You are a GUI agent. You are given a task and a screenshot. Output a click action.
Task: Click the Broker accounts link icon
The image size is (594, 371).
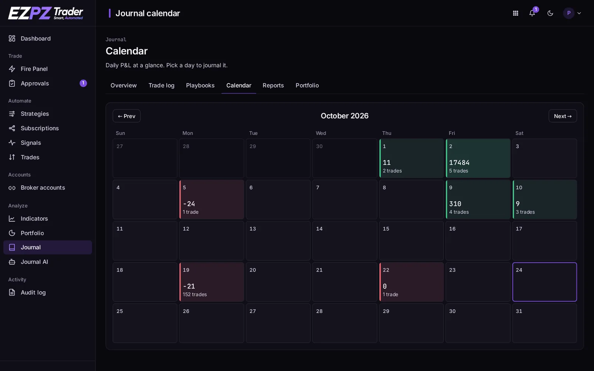pyautogui.click(x=12, y=188)
